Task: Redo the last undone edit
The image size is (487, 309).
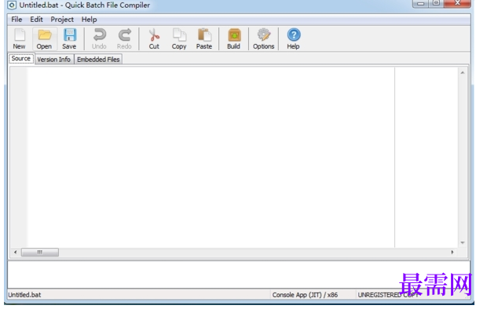Action: pyautogui.click(x=124, y=38)
